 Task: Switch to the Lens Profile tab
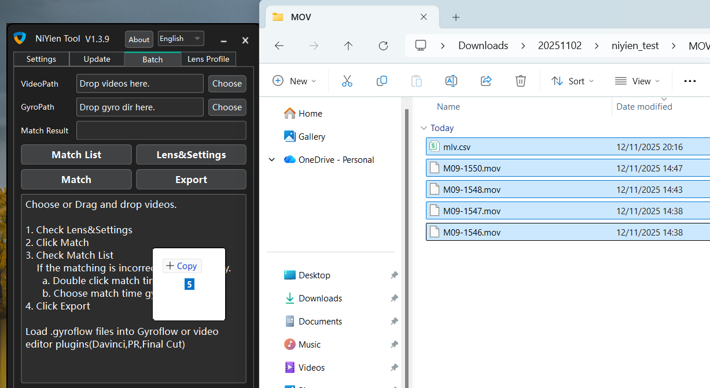(x=208, y=58)
